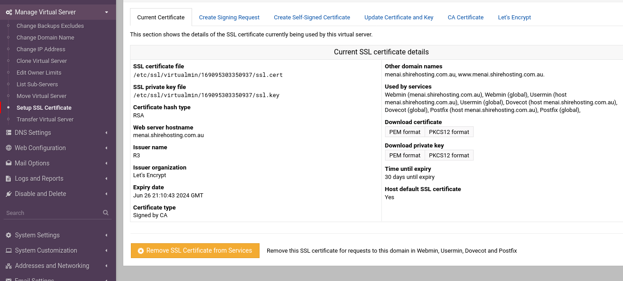Expand the Mail Options menu arrow
This screenshot has width=623, height=281.
[107, 163]
